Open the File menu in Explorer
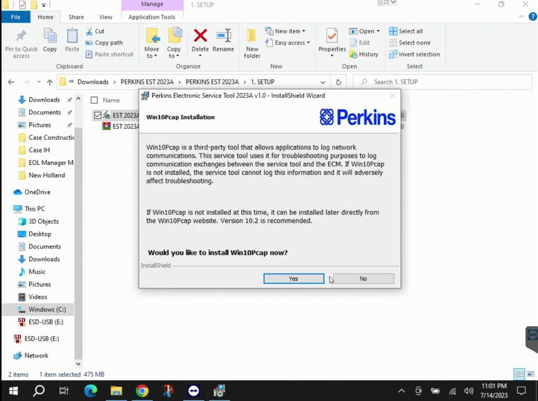 pyautogui.click(x=16, y=17)
